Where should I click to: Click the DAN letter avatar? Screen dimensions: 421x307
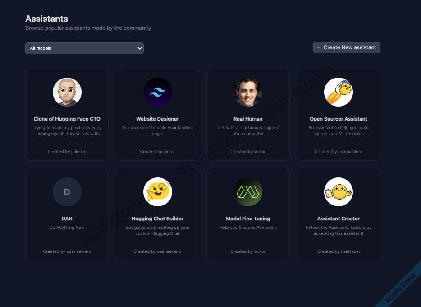[67, 192]
